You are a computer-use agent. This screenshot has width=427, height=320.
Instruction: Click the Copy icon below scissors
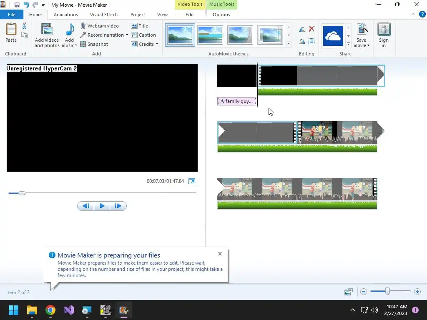click(25, 35)
